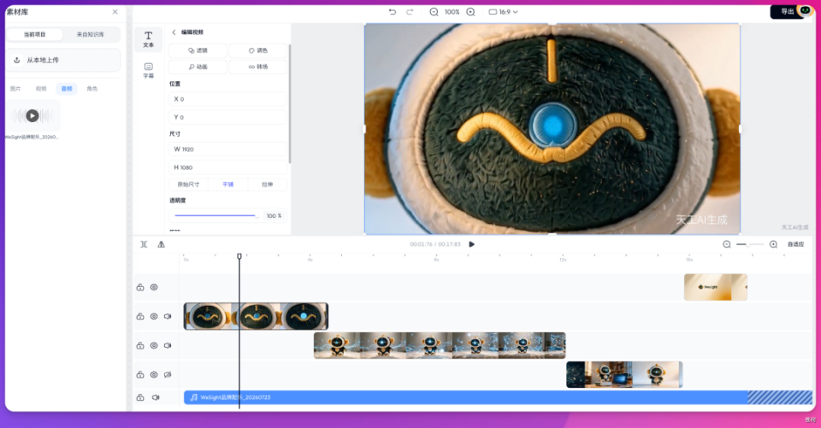Show 图片 assets

(15, 89)
